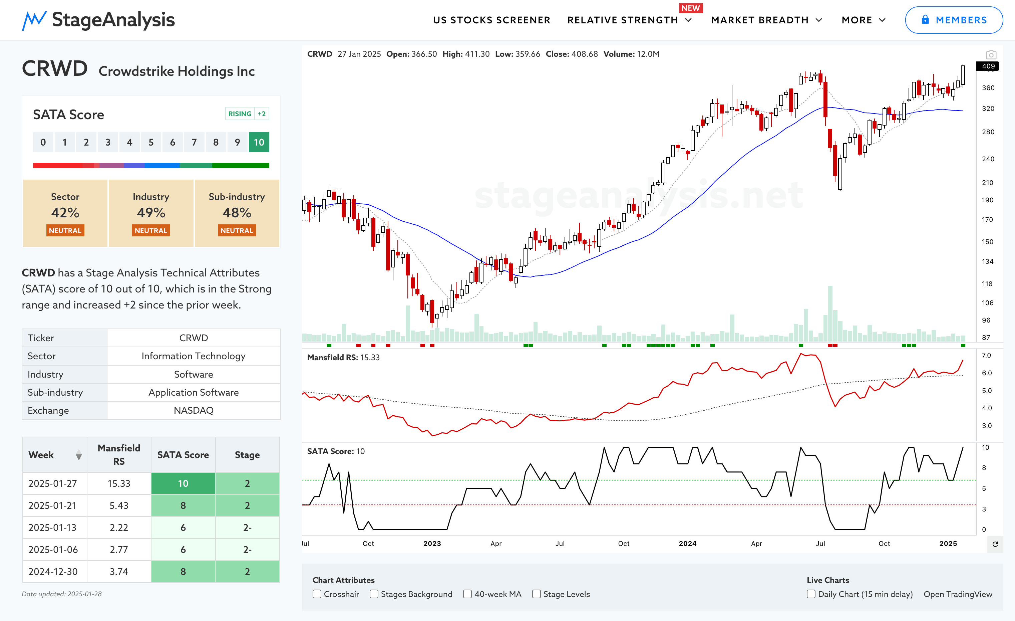
Task: Click the Sector 42% Neutral card
Action: 65,213
